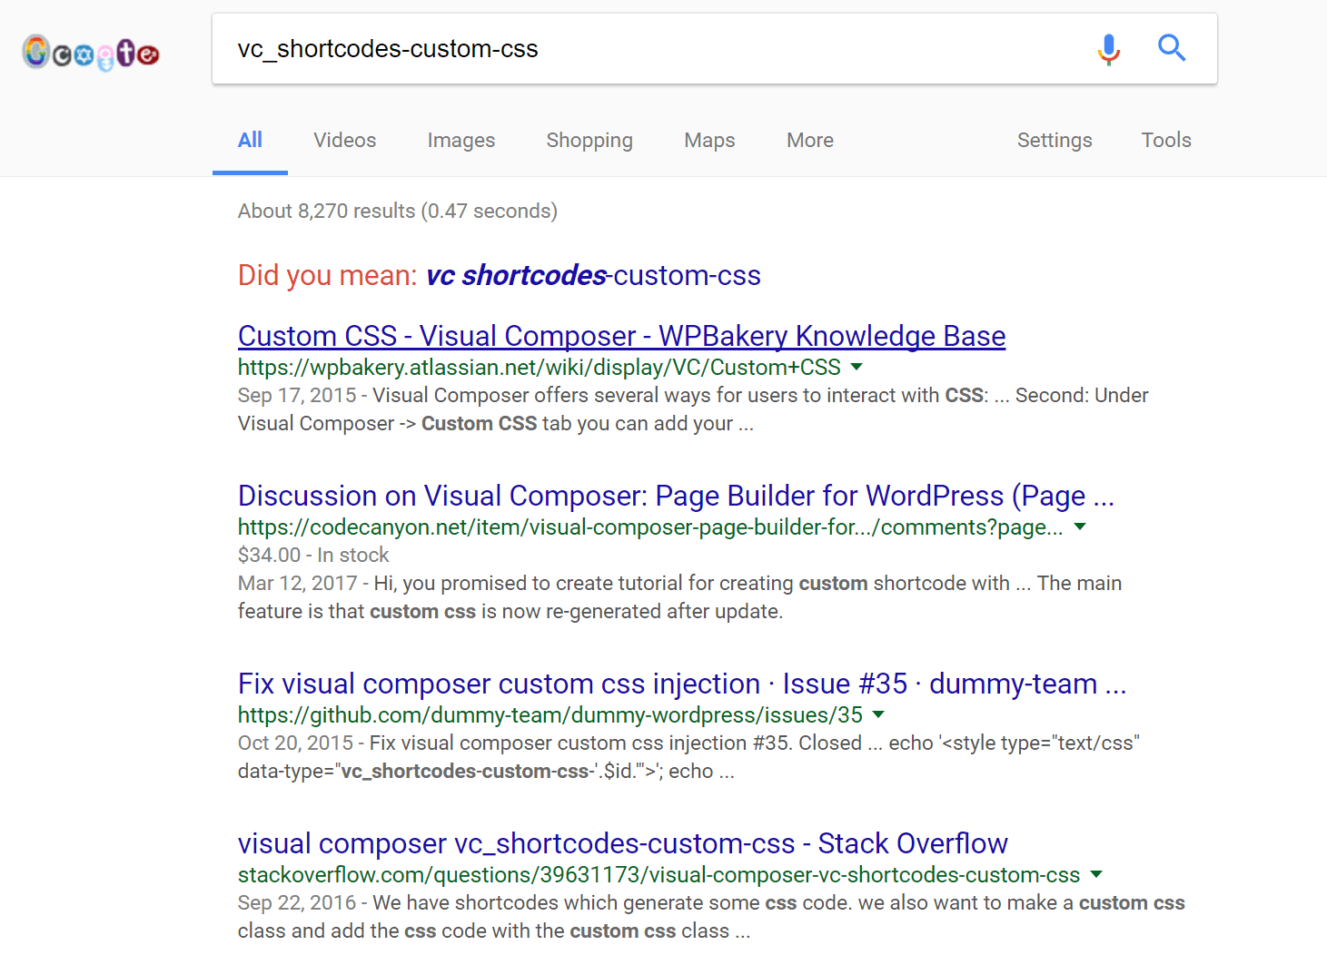Click the 'Sep 22, 2016' snippet date
Viewport: 1327px width, 955px height.
(297, 903)
